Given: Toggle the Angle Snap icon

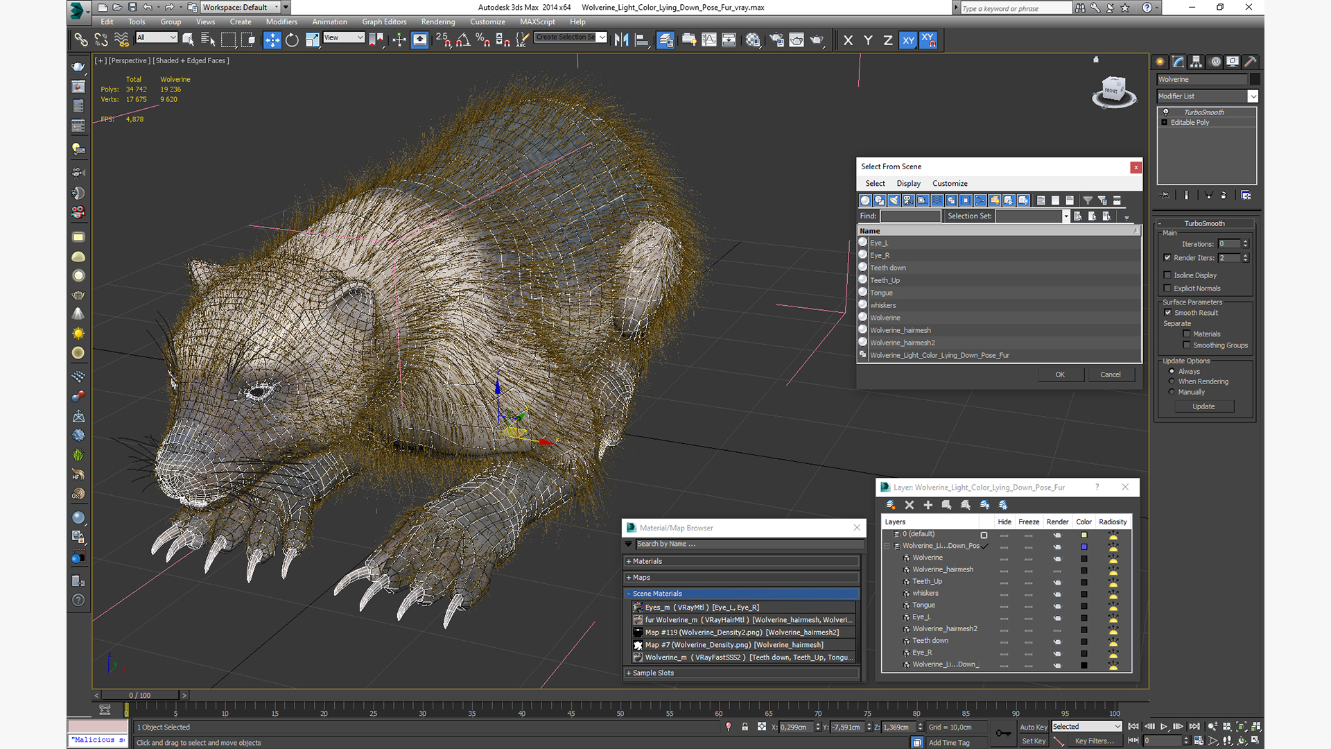Looking at the screenshot, I should (463, 40).
